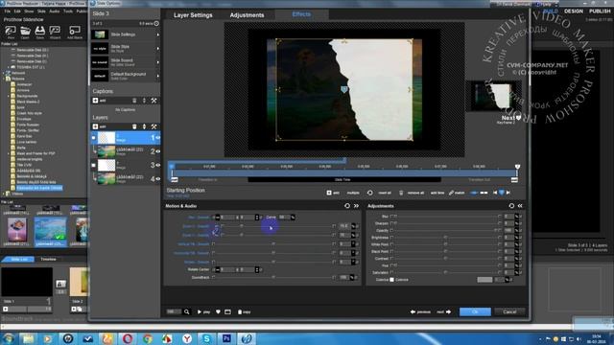Click the add layer plus icon
This screenshot has width=614, height=345.
pyautogui.click(x=96, y=126)
